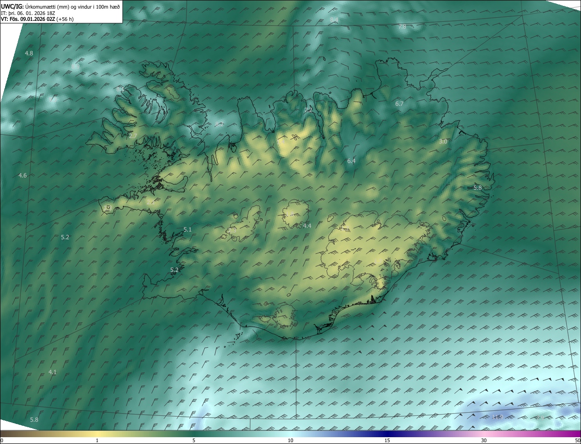Click the 4.8 precipitation value
Image resolution: width=581 pixels, height=444 pixels.
coord(29,53)
